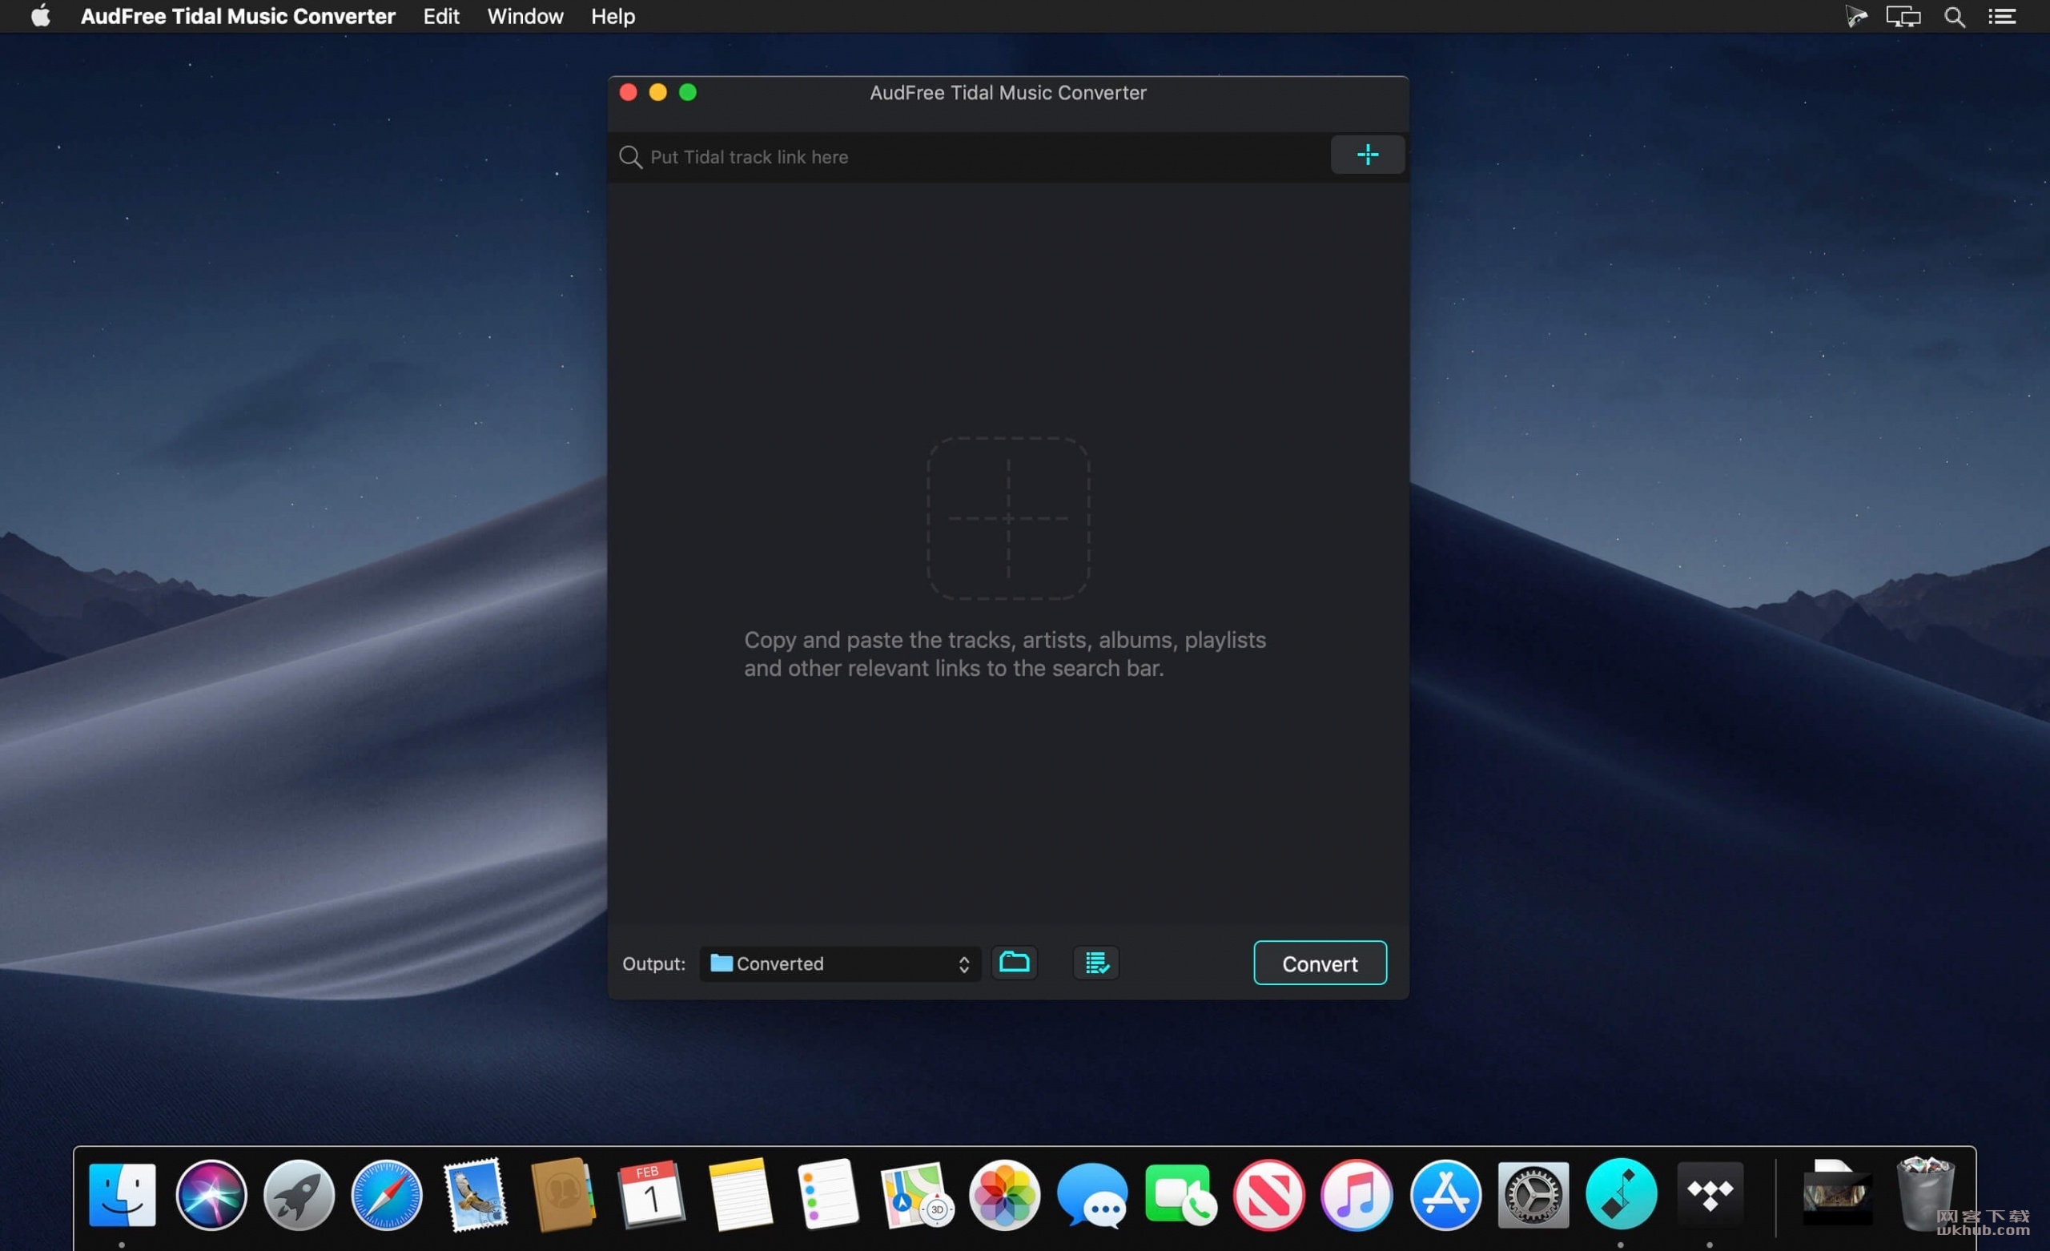Open App Store from the Dock
2050x1251 pixels.
point(1445,1195)
